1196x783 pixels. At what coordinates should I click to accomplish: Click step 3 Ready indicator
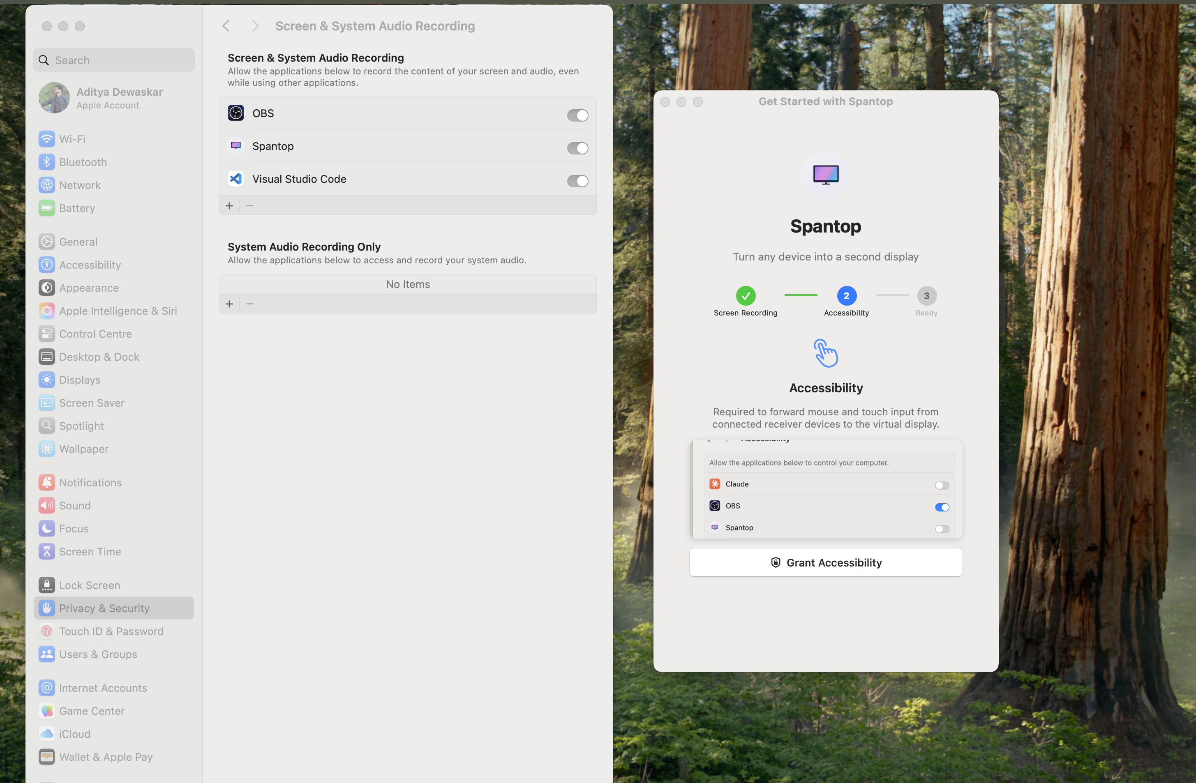[x=927, y=296]
